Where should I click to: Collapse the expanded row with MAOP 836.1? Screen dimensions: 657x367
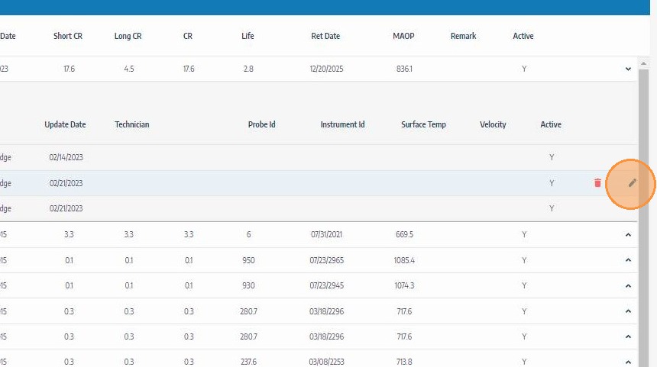point(628,69)
